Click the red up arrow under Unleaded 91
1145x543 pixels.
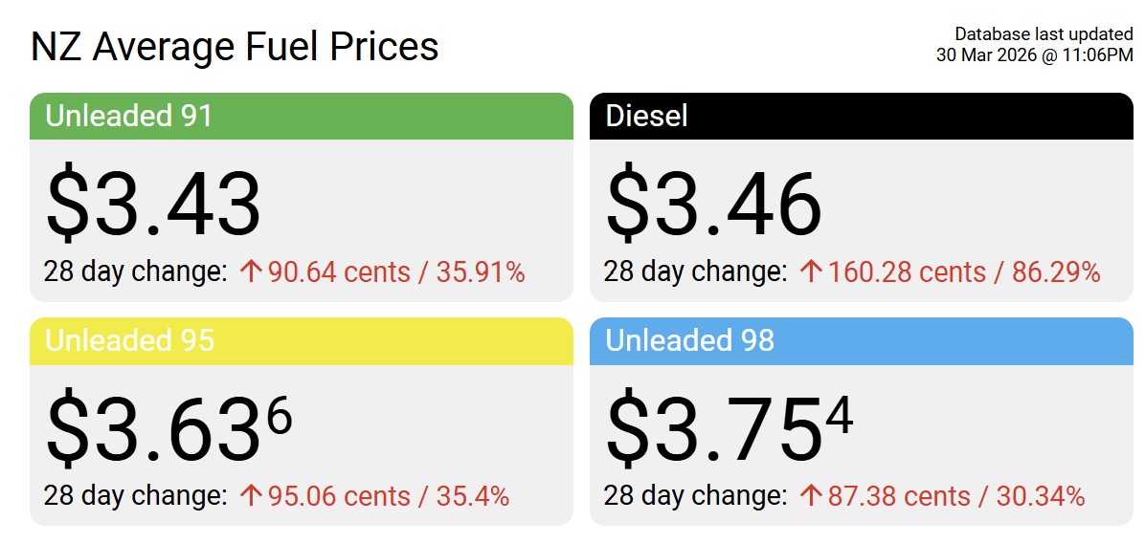point(252,272)
